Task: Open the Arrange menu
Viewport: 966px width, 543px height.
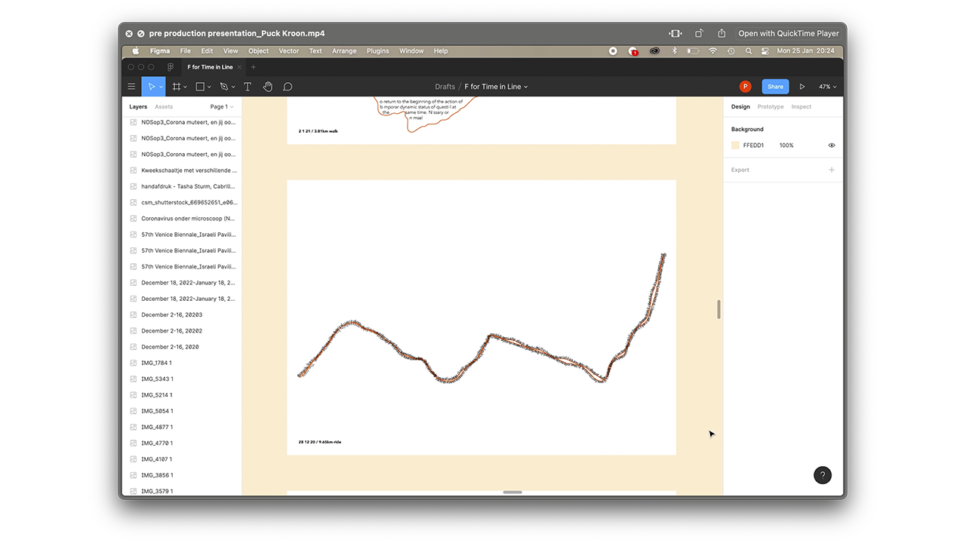Action: tap(344, 51)
